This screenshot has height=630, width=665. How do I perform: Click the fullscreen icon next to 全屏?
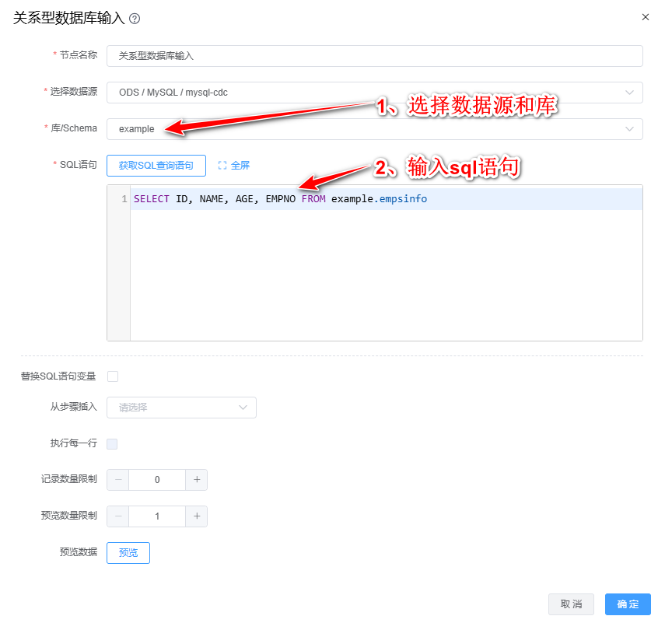[222, 166]
